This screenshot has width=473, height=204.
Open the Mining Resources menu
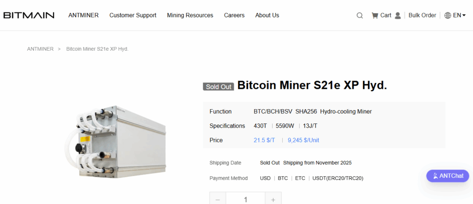click(x=190, y=15)
